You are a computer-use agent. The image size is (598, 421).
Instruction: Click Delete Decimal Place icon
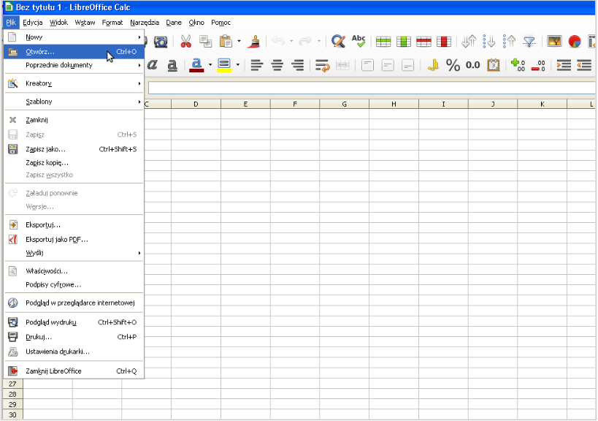[x=538, y=65]
